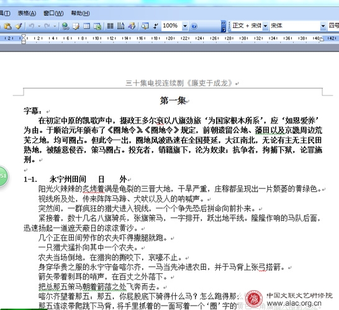
Task: Click the Columns layout icon
Action: coord(111,26)
